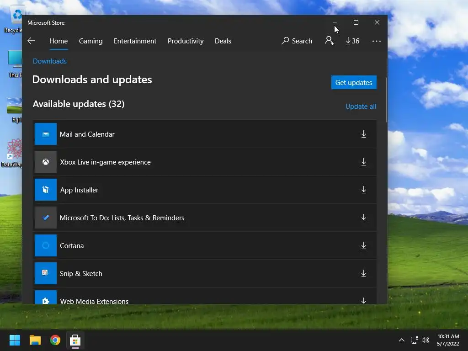Switch to the Gaming tab
The height and width of the screenshot is (351, 468).
point(91,41)
